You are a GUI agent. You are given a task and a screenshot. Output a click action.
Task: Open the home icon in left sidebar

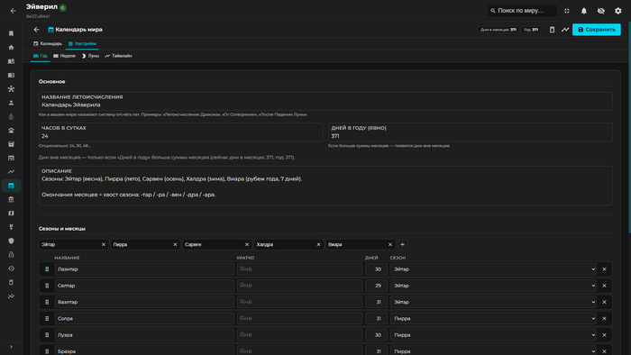(11, 48)
